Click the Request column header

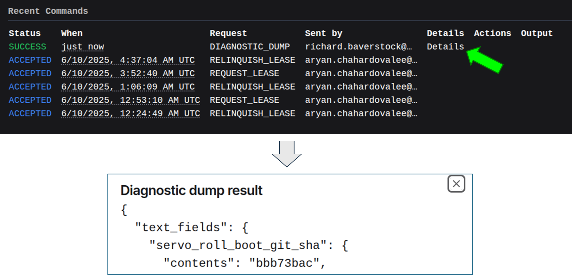click(228, 33)
